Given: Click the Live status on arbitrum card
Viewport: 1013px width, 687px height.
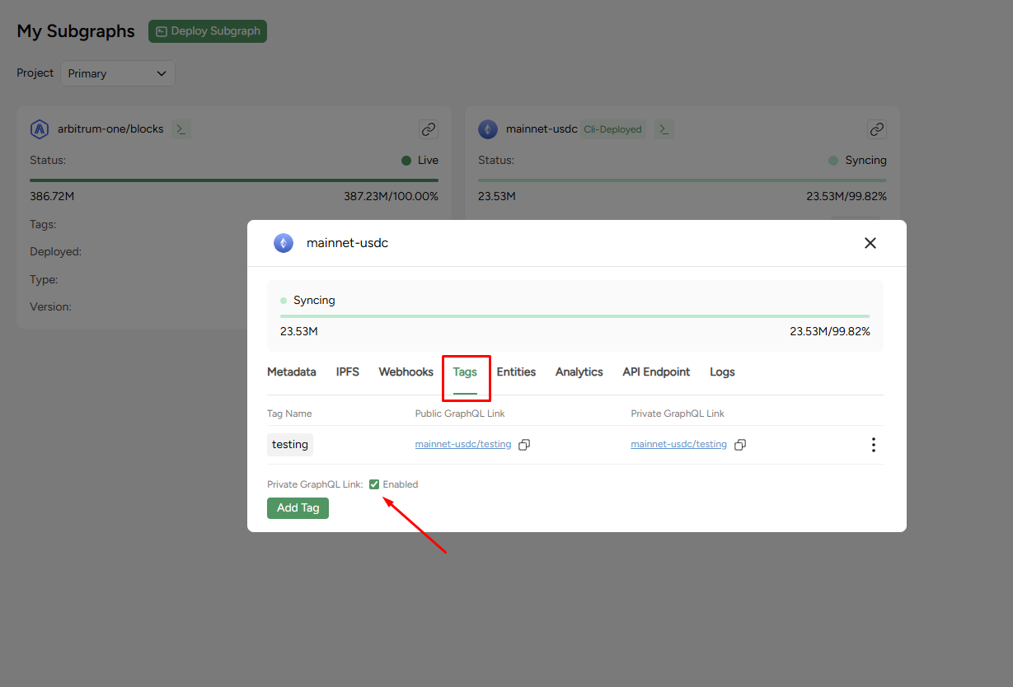Looking at the screenshot, I should [x=420, y=161].
